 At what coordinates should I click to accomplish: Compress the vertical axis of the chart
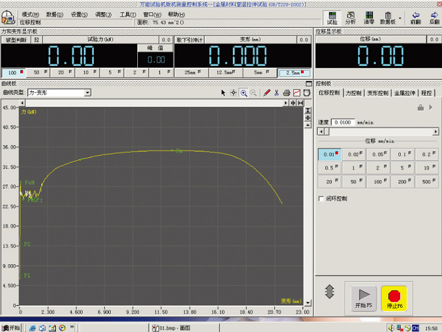[x=308, y=117]
